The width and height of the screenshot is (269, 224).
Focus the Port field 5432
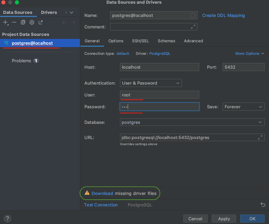244,67
